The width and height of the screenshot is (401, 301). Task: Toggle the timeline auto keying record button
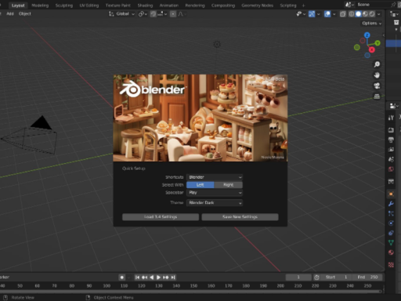[122, 277]
